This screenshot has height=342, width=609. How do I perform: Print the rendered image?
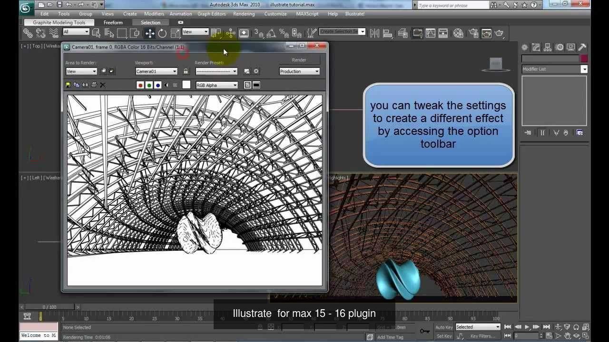point(94,85)
